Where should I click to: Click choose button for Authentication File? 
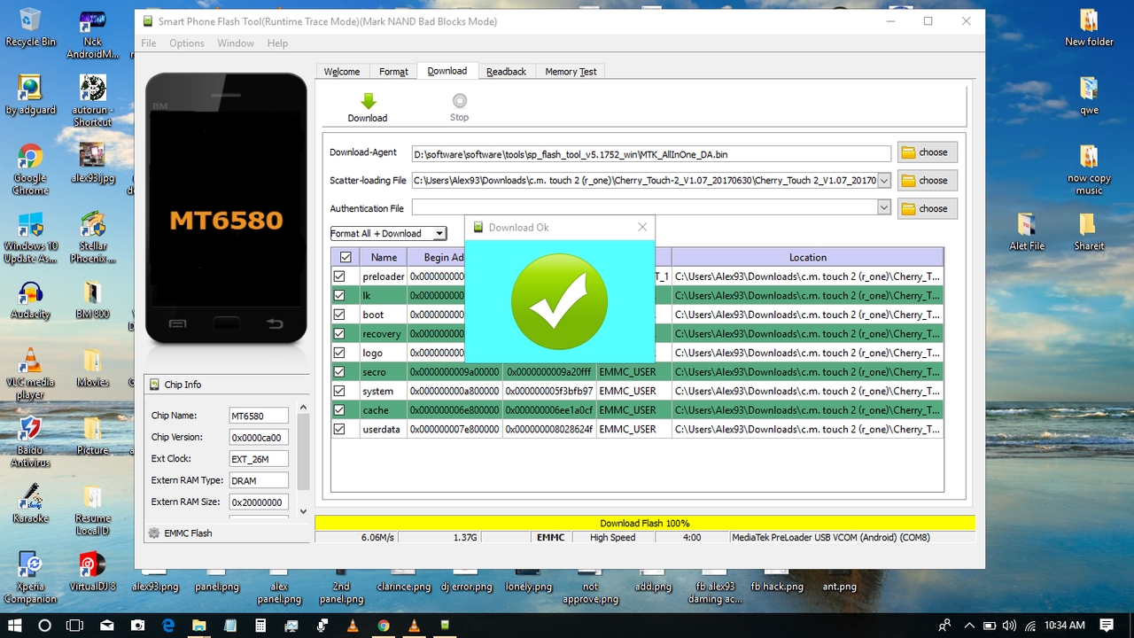[x=928, y=209]
